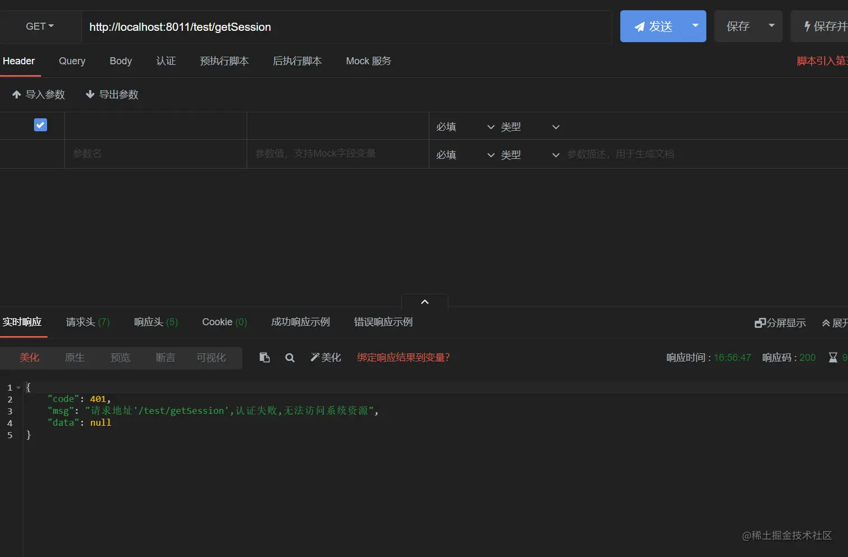Viewport: 848px width, 557px height.
Task: Open 类型 dropdown in the first header row
Action: click(530, 127)
